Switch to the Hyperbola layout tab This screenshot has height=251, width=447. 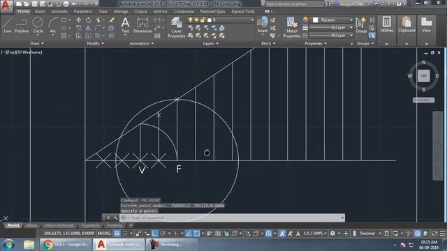click(90, 225)
